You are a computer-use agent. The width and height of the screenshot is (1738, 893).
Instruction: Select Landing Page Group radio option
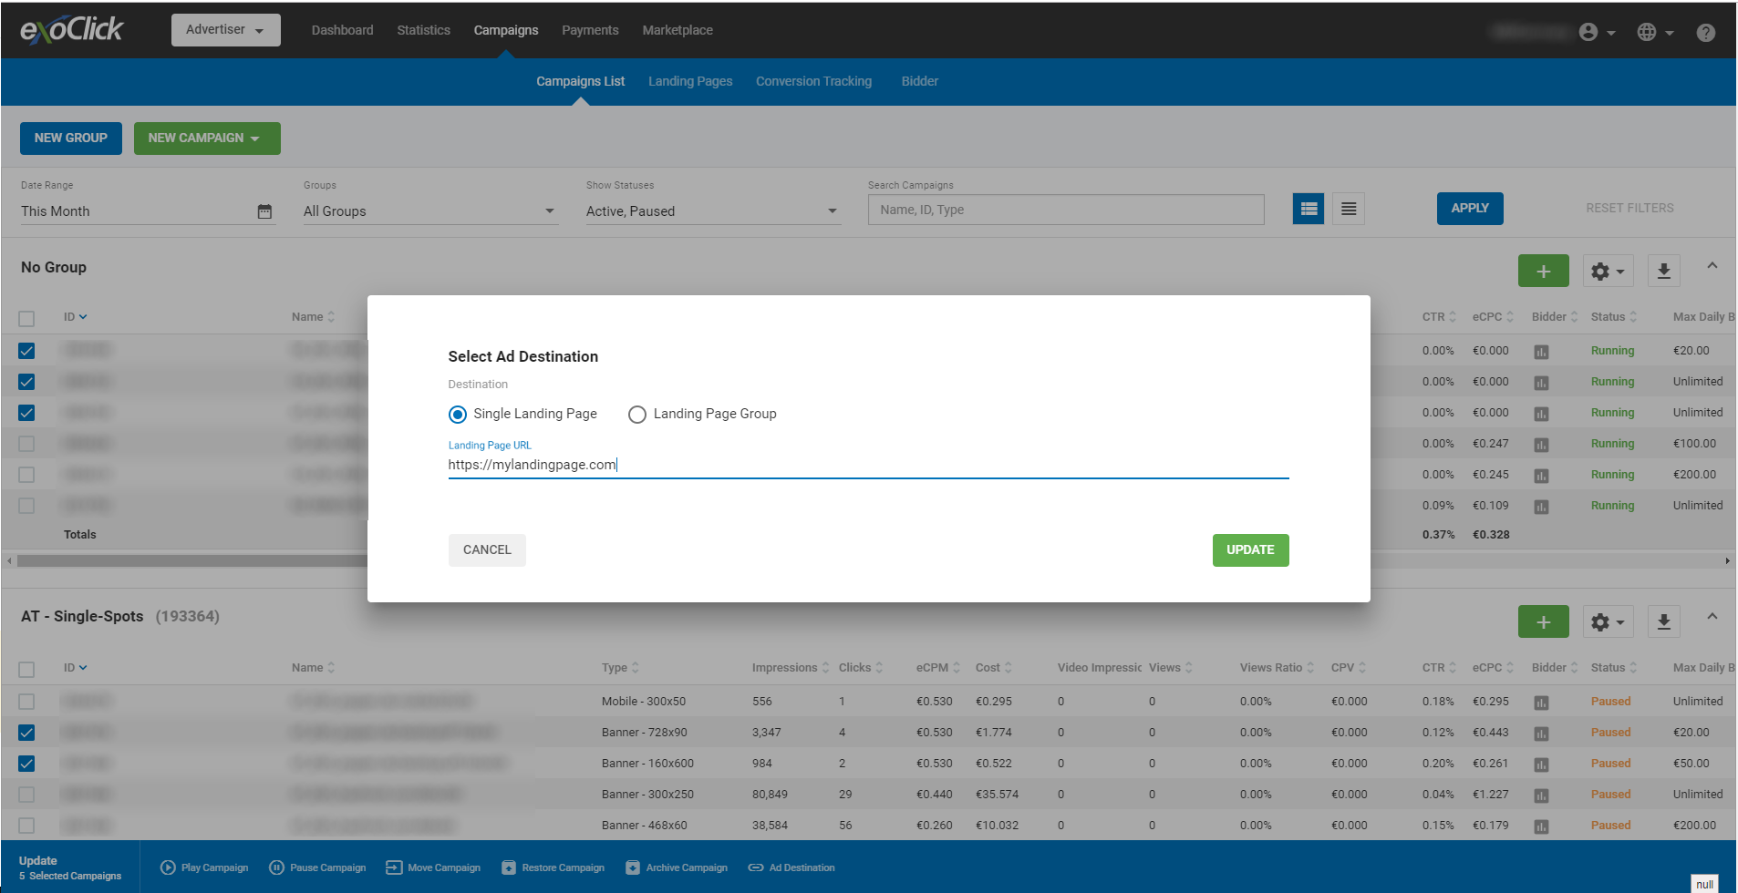click(637, 415)
